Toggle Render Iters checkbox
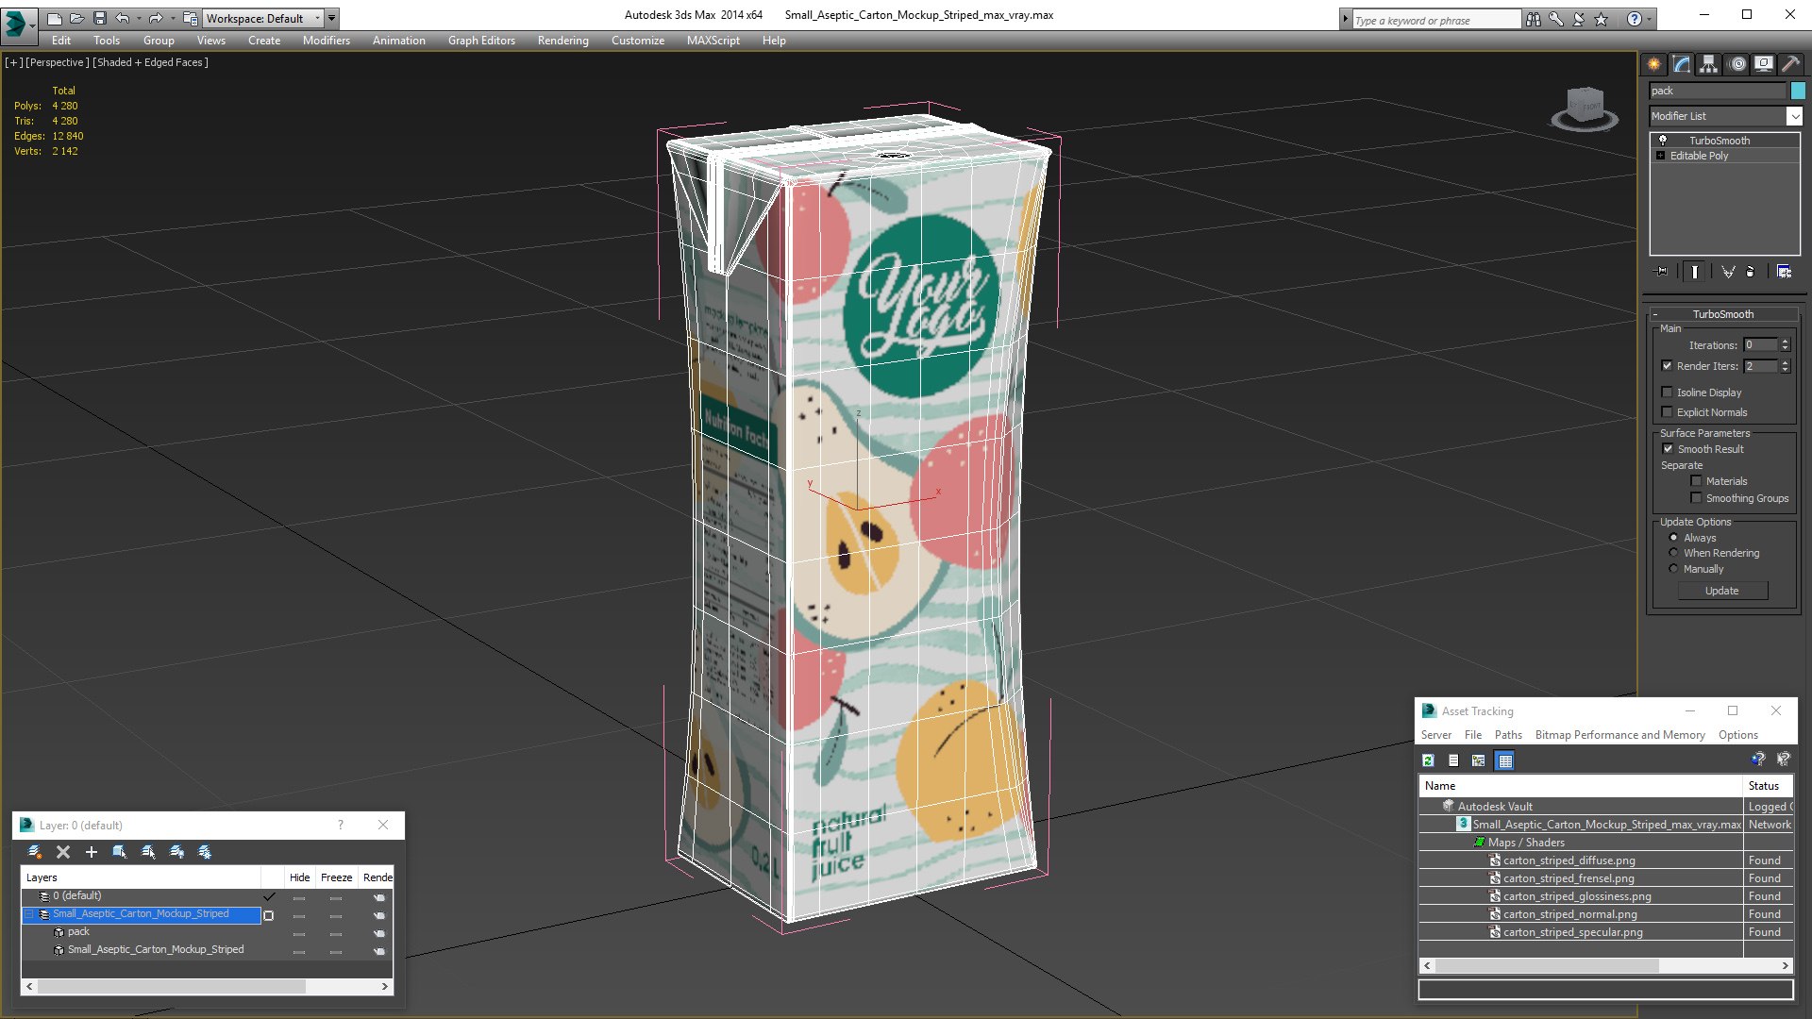The width and height of the screenshot is (1812, 1019). pyautogui.click(x=1668, y=366)
